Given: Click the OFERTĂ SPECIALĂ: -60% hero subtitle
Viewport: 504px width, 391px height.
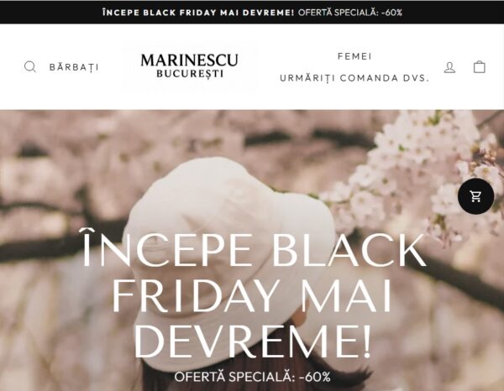Looking at the screenshot, I should point(252,377).
